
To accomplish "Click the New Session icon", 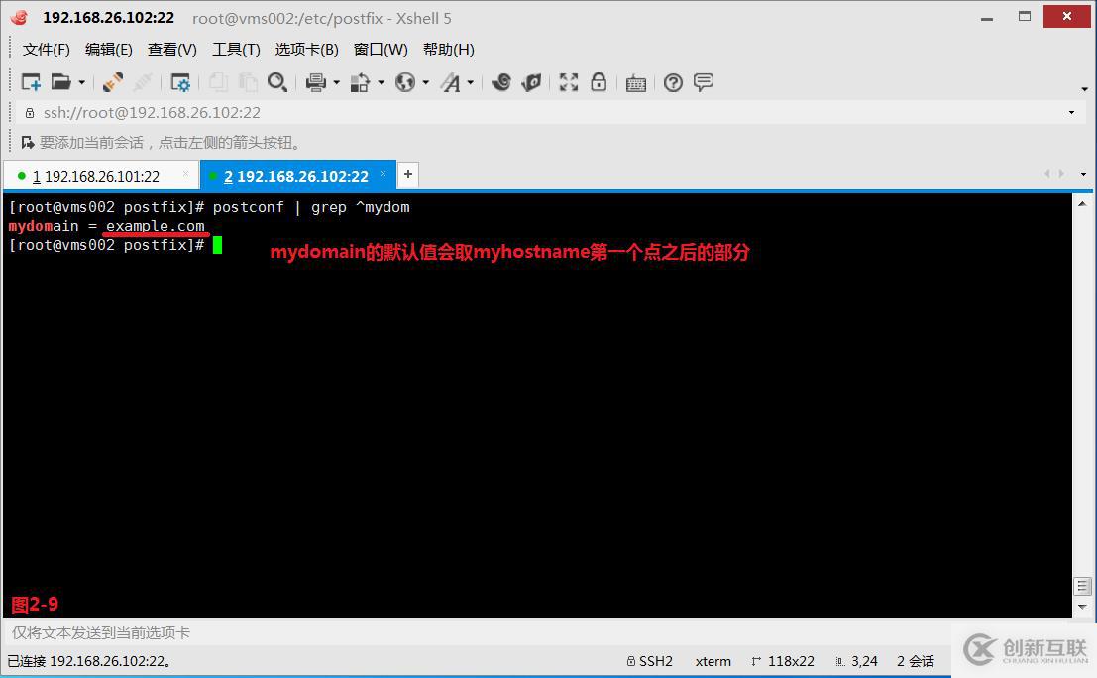I will 31,82.
